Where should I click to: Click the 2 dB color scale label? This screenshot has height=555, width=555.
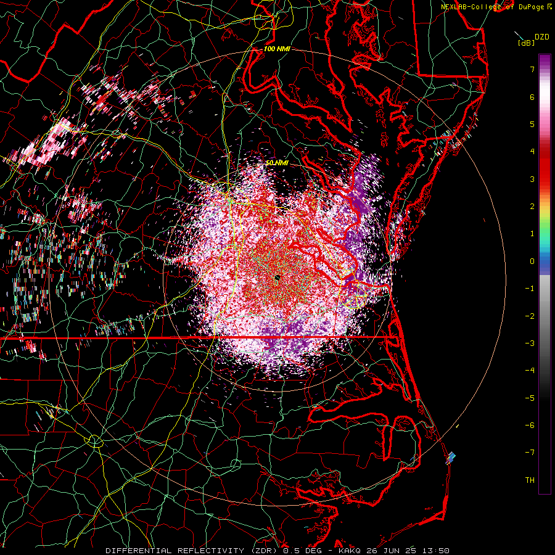pyautogui.click(x=532, y=207)
